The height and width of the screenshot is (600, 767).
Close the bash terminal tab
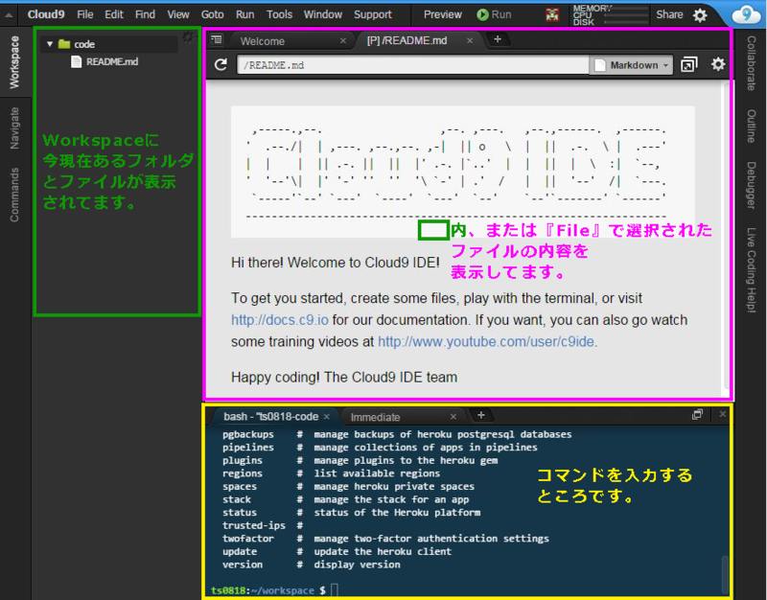coord(326,417)
